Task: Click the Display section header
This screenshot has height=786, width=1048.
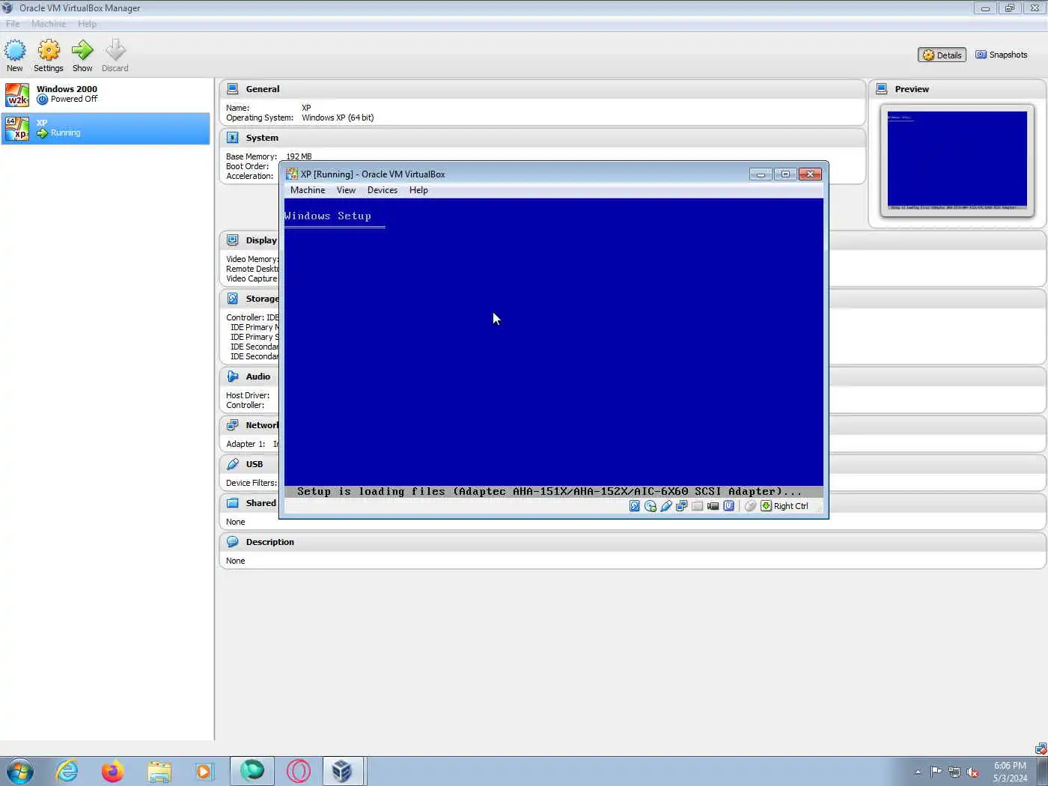Action: click(252, 240)
